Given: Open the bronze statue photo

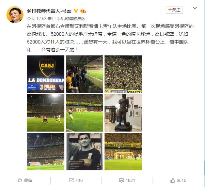Looking at the screenshot, I should [123, 113].
